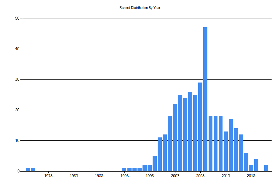The height and width of the screenshot is (187, 280).
Task: Select the 1988 axis label
Action: (99, 175)
